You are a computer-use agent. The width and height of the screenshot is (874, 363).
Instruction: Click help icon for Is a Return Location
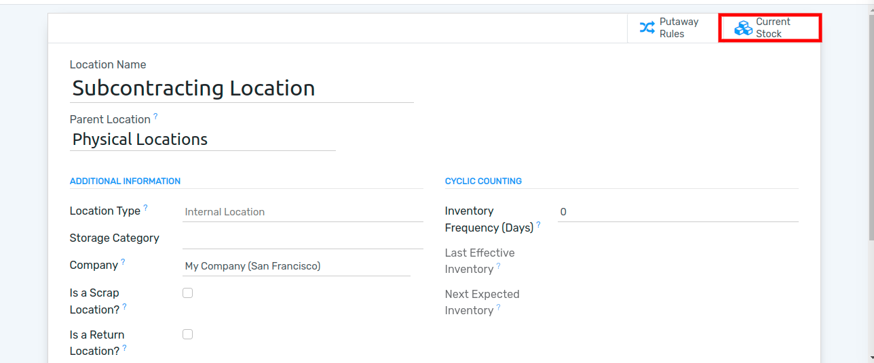tap(125, 348)
